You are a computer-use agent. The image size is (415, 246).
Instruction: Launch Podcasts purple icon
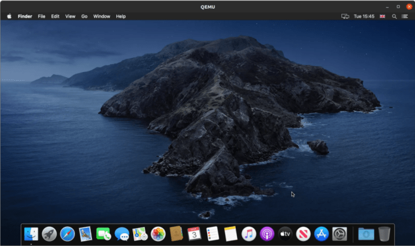click(x=267, y=234)
